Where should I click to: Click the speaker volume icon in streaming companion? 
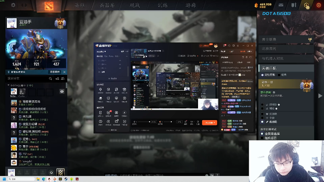click(x=160, y=122)
